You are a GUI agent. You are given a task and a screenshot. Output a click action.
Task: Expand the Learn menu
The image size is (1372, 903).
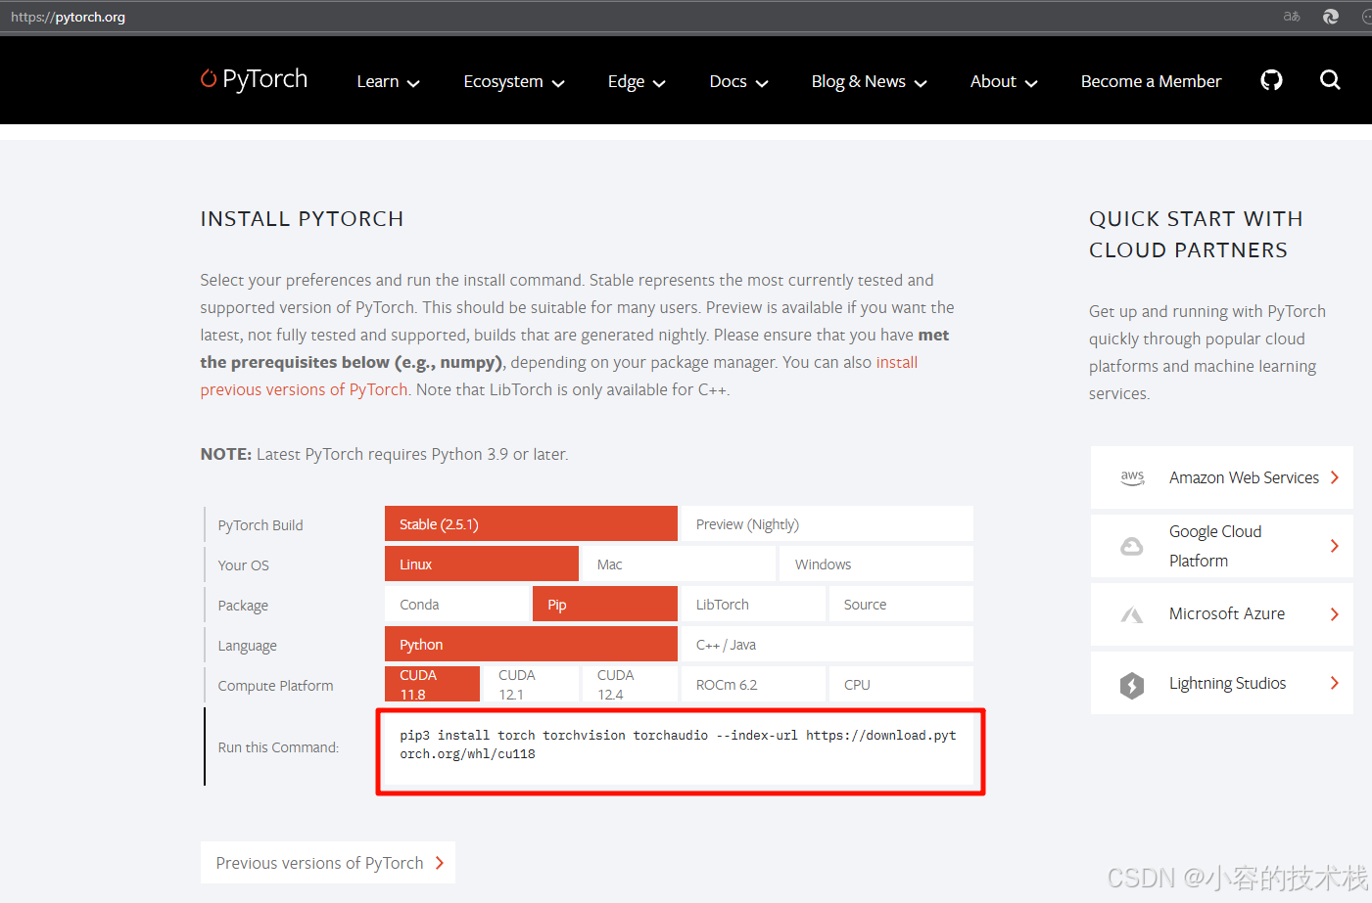[388, 81]
